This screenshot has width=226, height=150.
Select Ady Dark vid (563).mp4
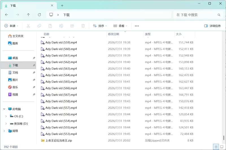click(x=61, y=69)
